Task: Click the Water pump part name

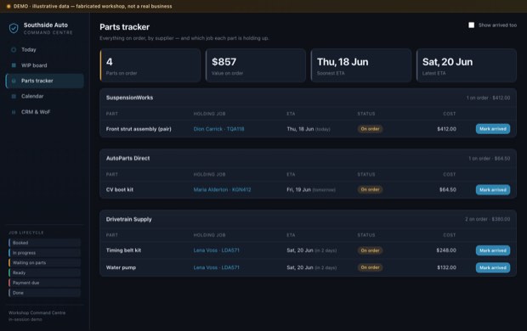Action: click(x=121, y=267)
